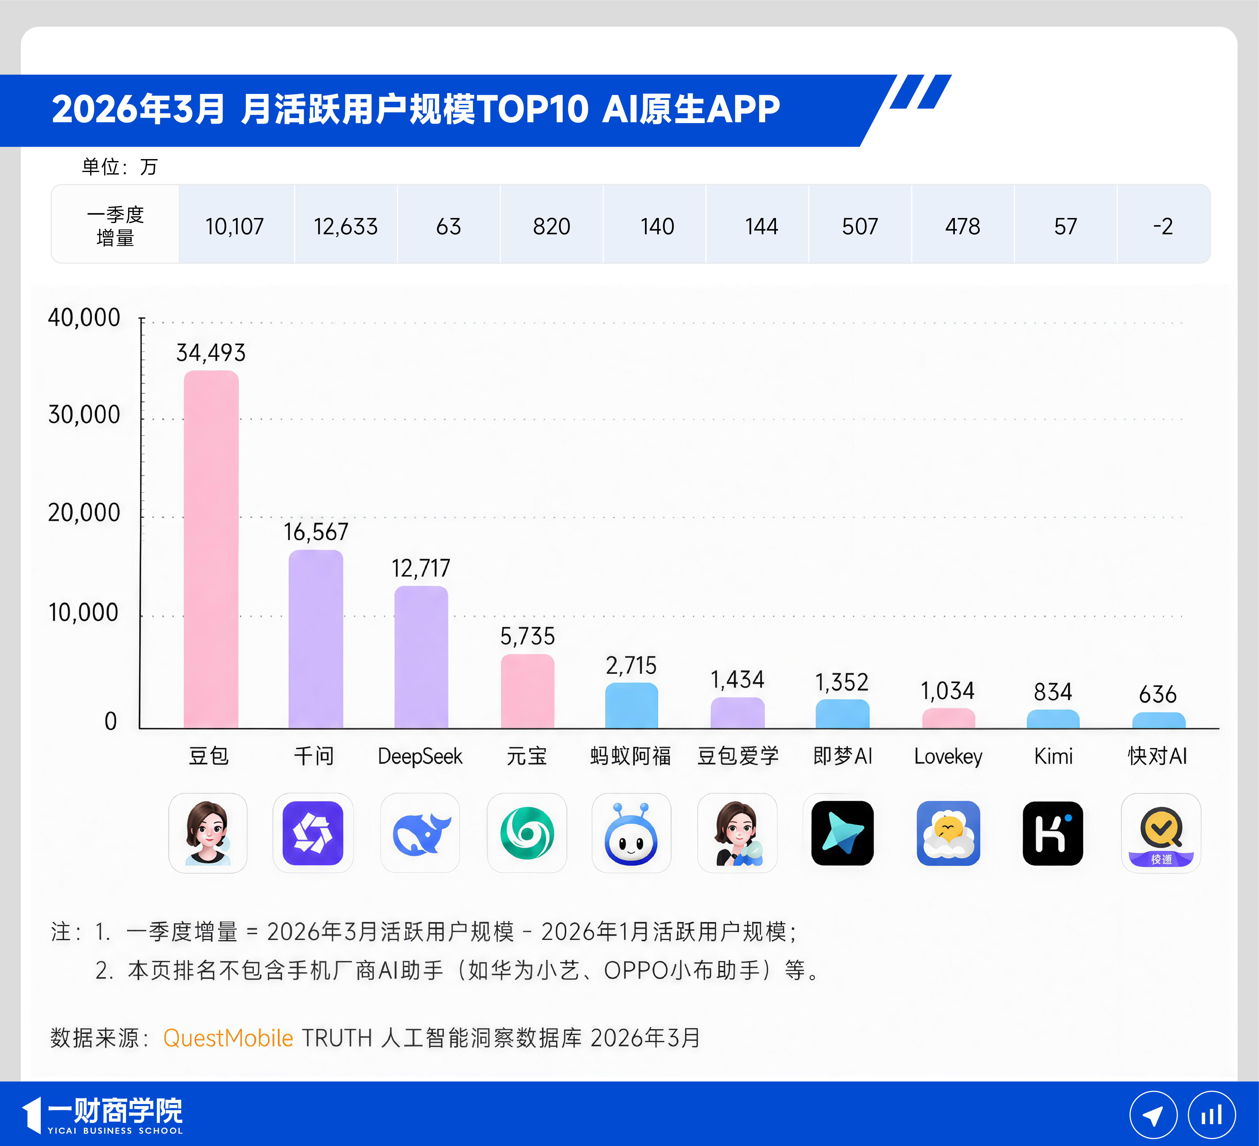Click the 元宝 green swirl icon
The image size is (1259, 1146).
pos(527,833)
